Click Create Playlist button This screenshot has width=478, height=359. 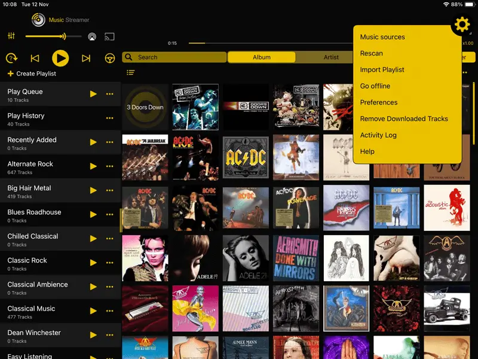coord(32,74)
